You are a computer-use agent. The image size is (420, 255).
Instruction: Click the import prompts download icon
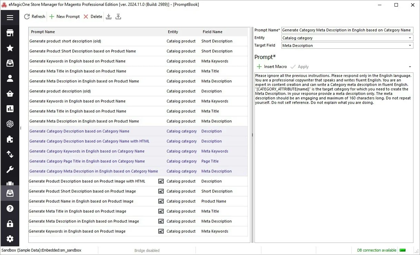pyautogui.click(x=109, y=17)
